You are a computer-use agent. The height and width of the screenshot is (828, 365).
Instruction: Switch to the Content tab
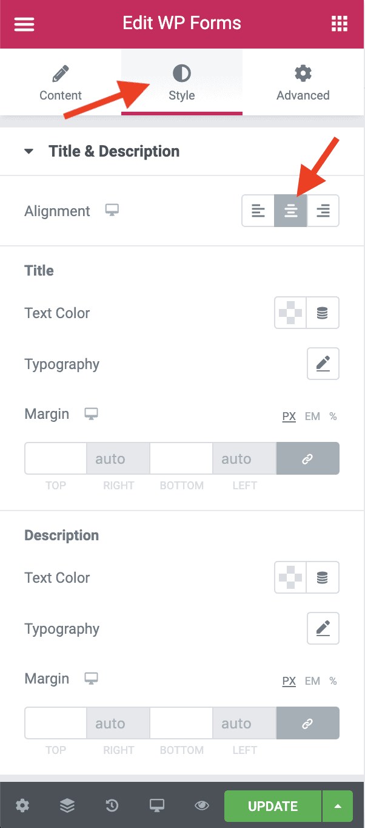61,83
